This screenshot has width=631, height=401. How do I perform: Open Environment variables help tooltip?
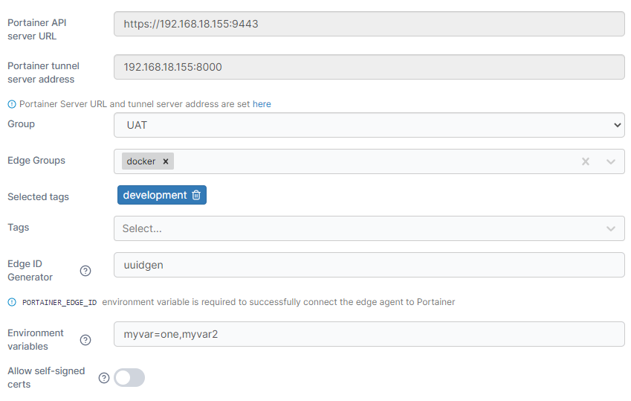85,340
